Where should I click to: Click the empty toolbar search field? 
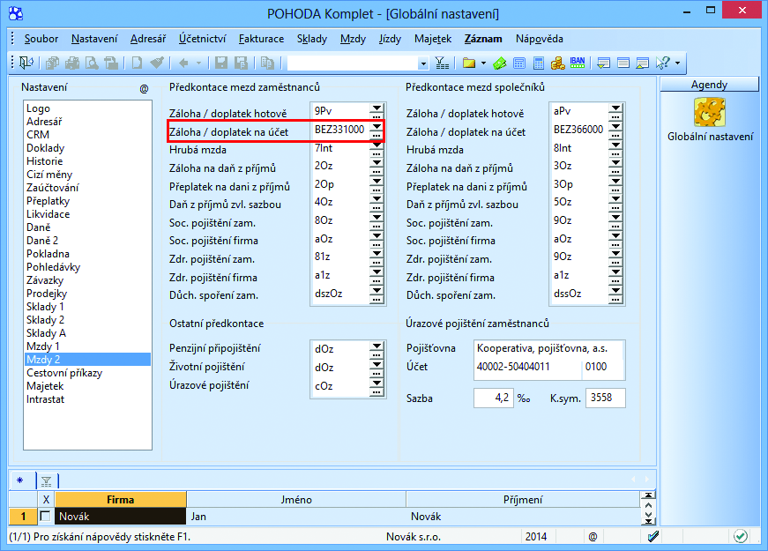click(352, 63)
